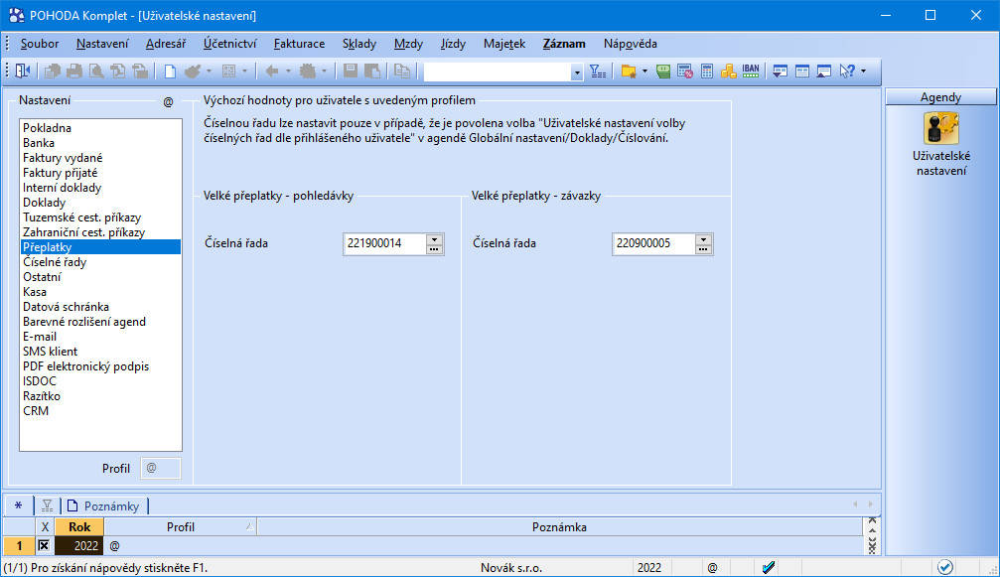Click the QR code toolbar icon
The width and height of the screenshot is (1000, 577).
coord(229,71)
